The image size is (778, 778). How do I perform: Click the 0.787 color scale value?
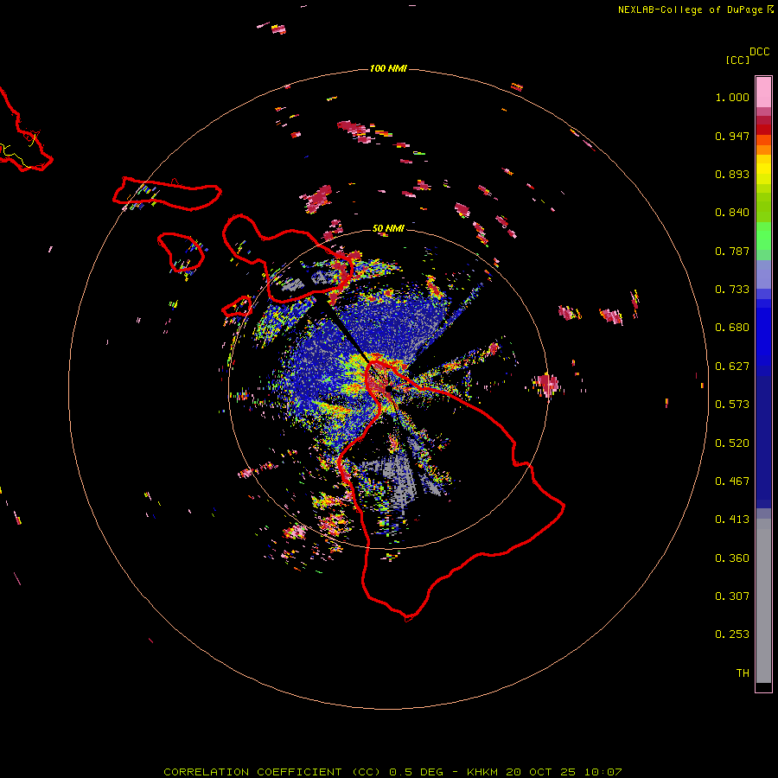(732, 251)
